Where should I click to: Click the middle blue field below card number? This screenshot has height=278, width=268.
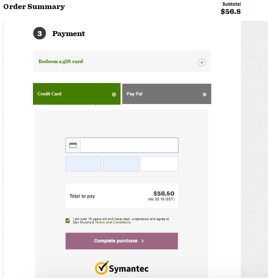[121, 164]
